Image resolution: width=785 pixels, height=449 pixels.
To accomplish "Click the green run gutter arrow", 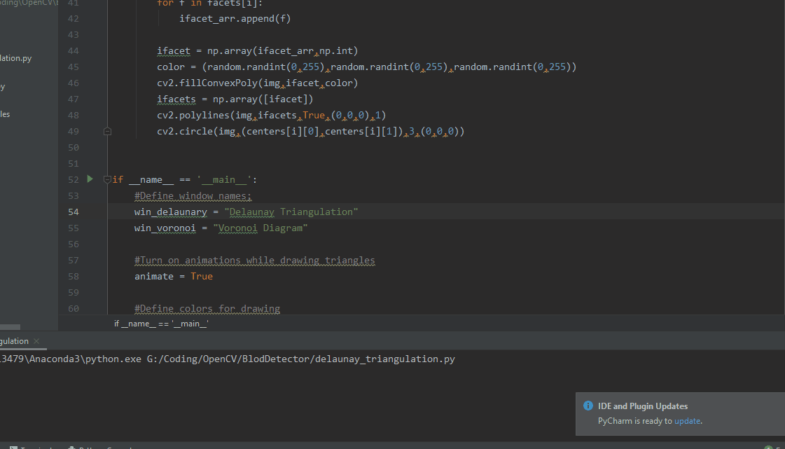I will point(90,179).
